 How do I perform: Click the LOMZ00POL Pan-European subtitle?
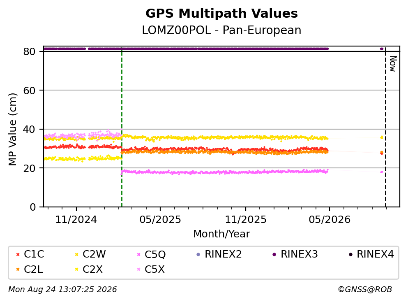(221, 30)
